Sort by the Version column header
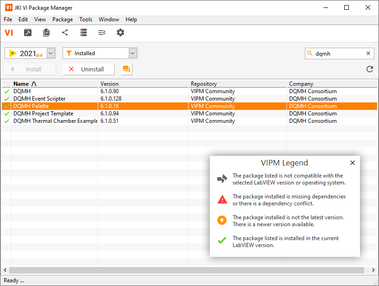This screenshot has width=379, height=286. 143,84
